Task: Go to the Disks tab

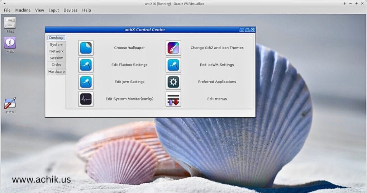Action: (x=56, y=65)
